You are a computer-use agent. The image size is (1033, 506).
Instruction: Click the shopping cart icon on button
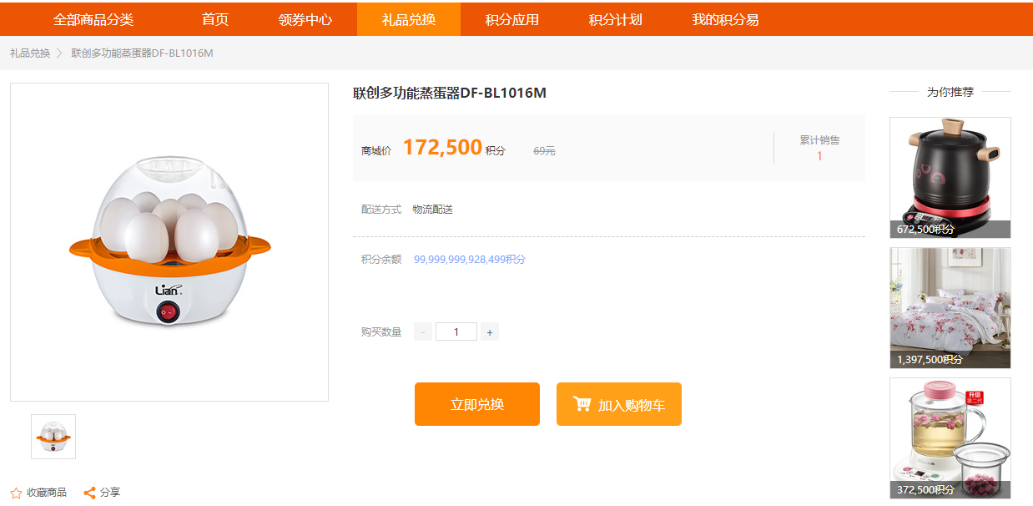point(582,404)
